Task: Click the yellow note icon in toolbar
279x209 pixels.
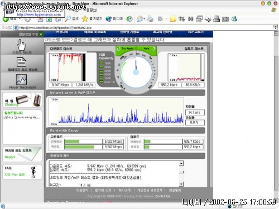Action: pos(173,19)
